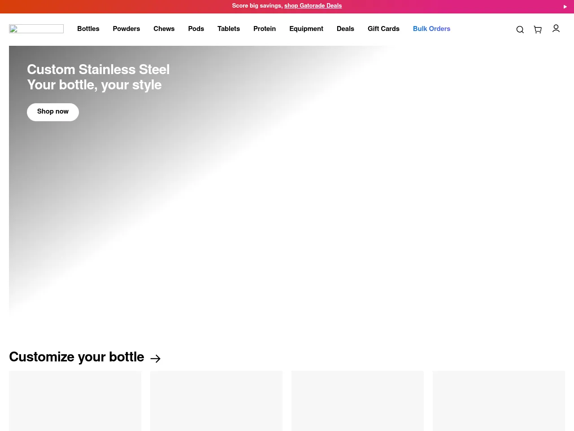Screen dimensions: 574x431
Task: Browse the Equipment menu
Action: tap(306, 29)
